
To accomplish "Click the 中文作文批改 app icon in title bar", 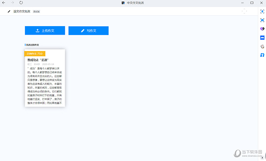I will 123,3.
